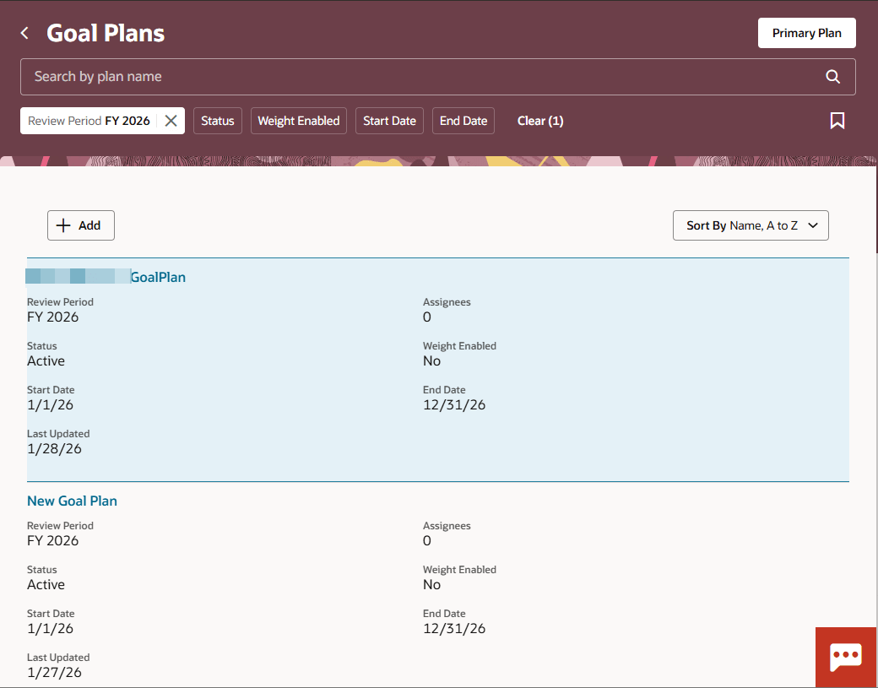Click the Add button to create a plan
Image resolution: width=878 pixels, height=688 pixels.
pyautogui.click(x=80, y=225)
